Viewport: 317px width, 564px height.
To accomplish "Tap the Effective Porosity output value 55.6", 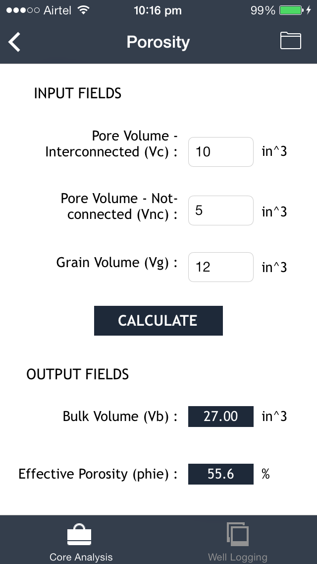I will (x=221, y=474).
